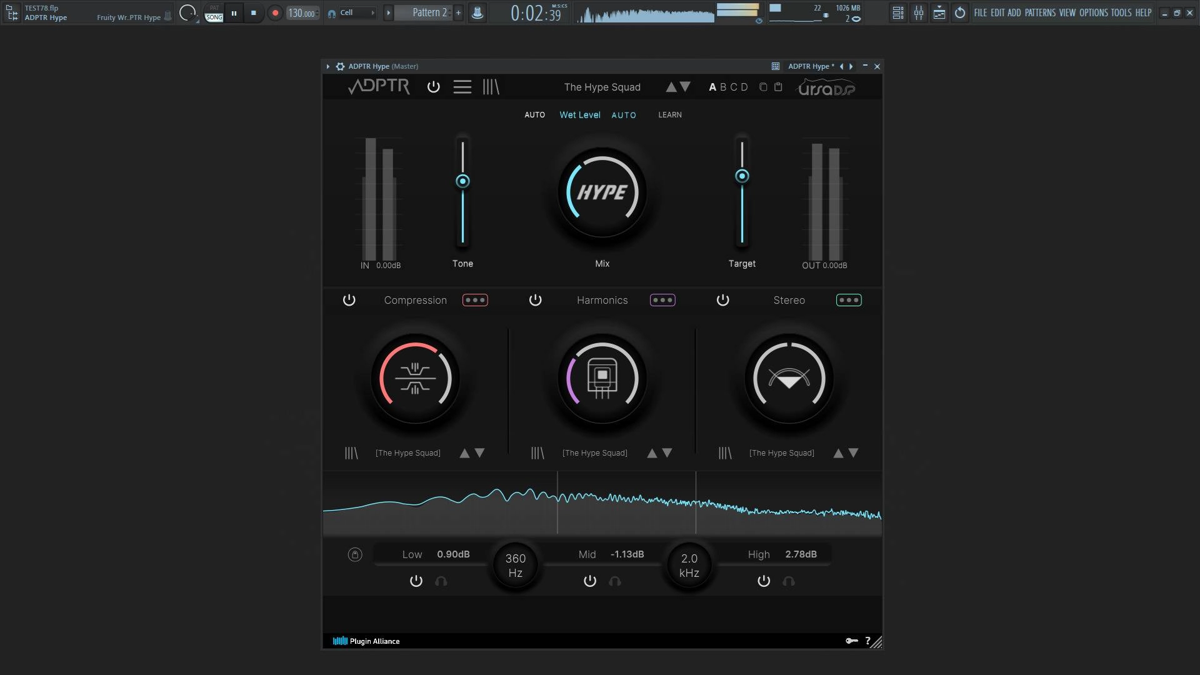Open the FL Studio PATTERNS menu
Viewport: 1200px width, 675px height.
[x=1040, y=12]
